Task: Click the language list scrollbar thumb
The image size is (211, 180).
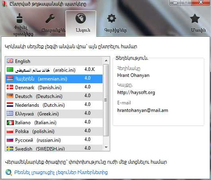Action: coord(106,100)
